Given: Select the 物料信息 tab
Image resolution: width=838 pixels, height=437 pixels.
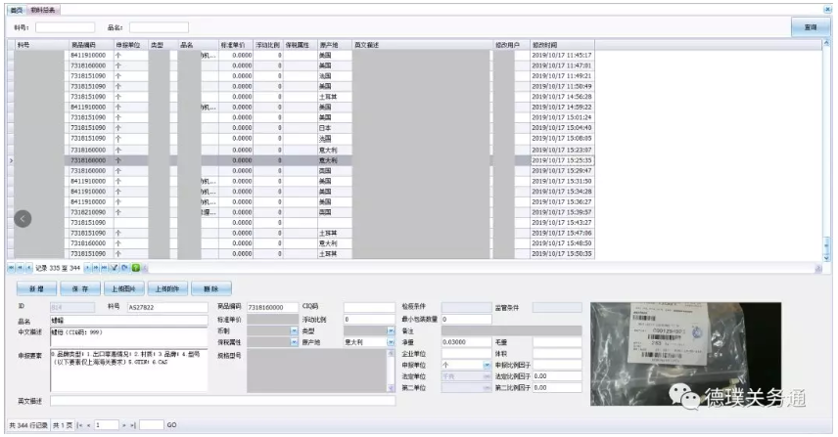Looking at the screenshot, I should point(44,9).
